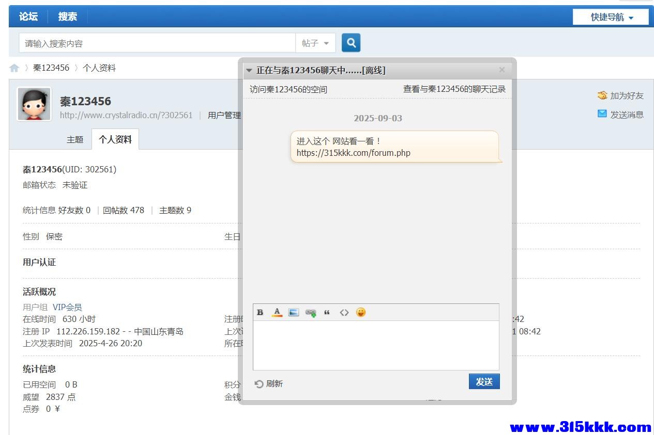Viewport: 654px width, 435px height.
Task: Switch to the 主题 tab
Action: [75, 139]
